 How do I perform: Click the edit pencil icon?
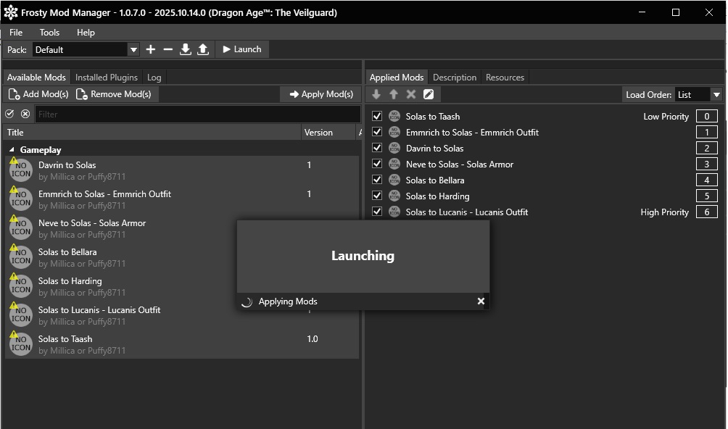pyautogui.click(x=429, y=94)
